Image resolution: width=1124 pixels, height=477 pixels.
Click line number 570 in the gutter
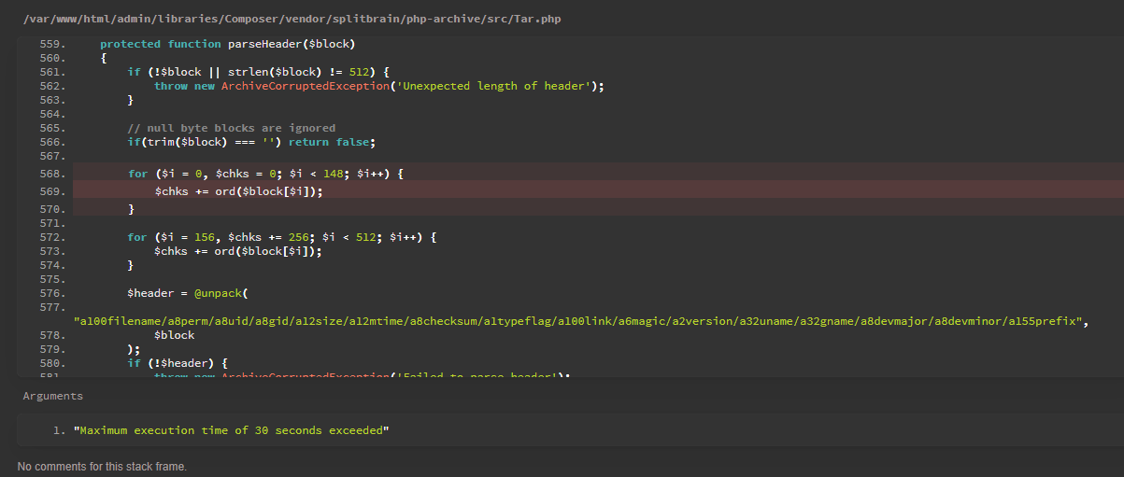click(x=52, y=209)
